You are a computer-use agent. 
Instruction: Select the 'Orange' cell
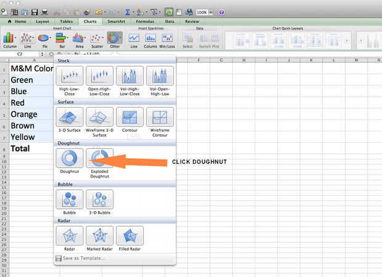point(31,114)
